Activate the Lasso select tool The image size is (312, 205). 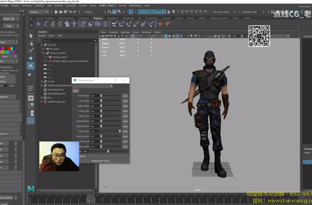(x=31, y=43)
